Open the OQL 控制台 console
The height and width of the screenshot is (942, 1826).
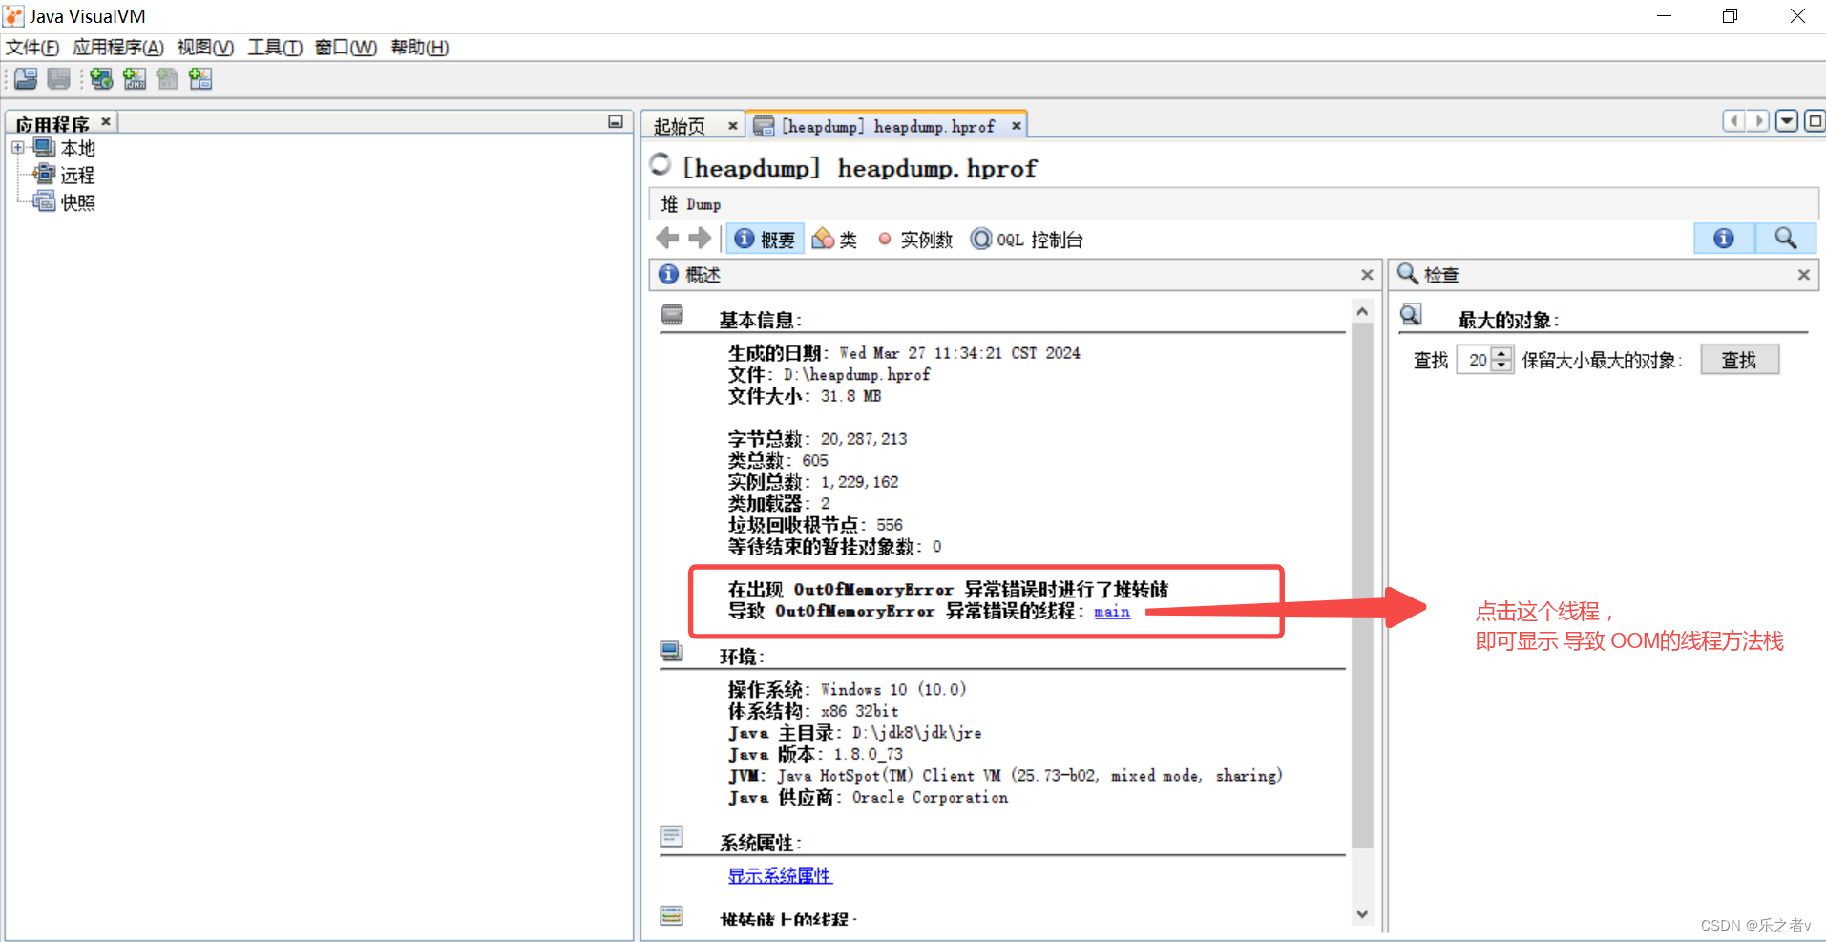tap(1026, 239)
